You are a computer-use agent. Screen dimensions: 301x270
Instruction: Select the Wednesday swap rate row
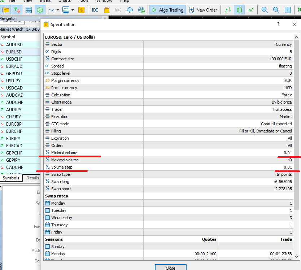click(x=169, y=218)
